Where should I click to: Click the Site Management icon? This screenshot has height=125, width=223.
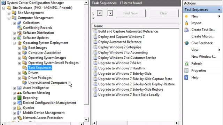tap(14, 13)
